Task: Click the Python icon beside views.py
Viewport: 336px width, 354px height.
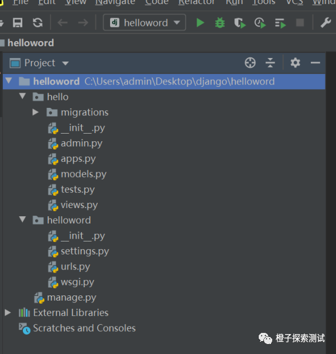Action: coord(53,205)
